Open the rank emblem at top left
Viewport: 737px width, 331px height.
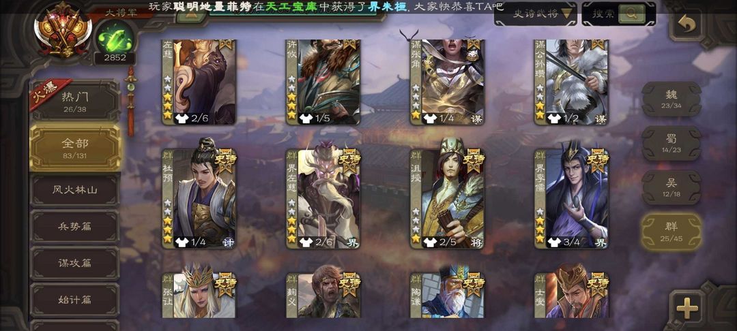(63, 31)
